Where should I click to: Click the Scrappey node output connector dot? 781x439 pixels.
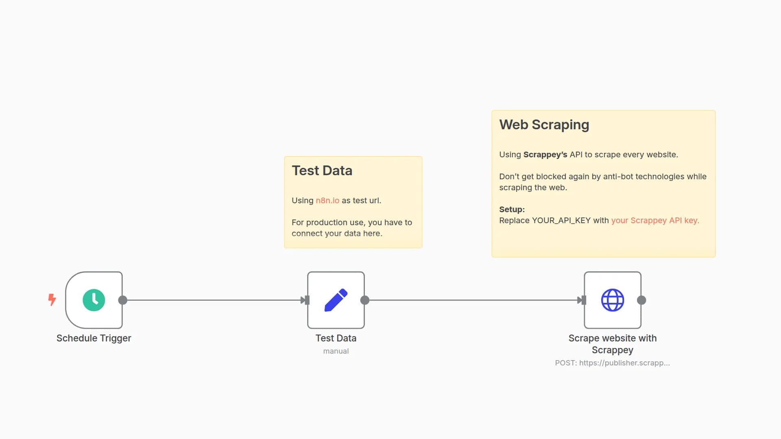point(641,300)
